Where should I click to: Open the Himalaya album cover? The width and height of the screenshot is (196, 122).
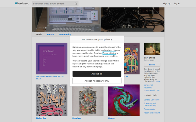88,101
